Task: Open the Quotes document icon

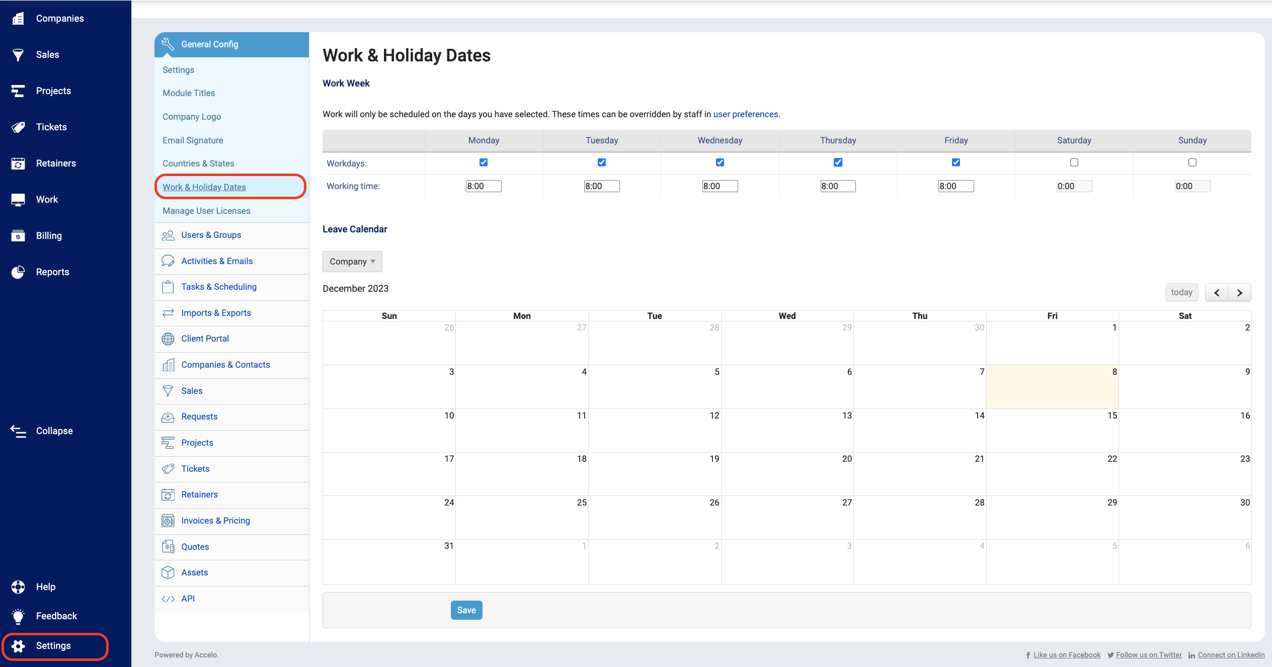Action: coord(168,547)
